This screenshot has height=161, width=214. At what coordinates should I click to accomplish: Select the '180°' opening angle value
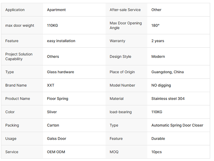tap(155, 25)
